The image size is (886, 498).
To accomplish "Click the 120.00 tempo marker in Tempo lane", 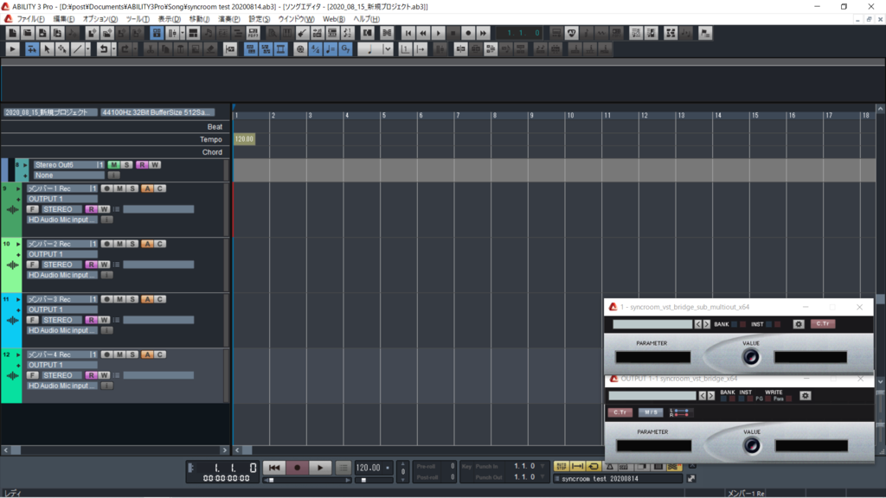I will 244,139.
